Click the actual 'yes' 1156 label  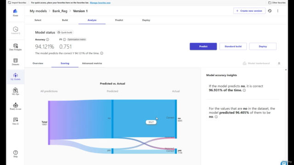(x=180, y=152)
